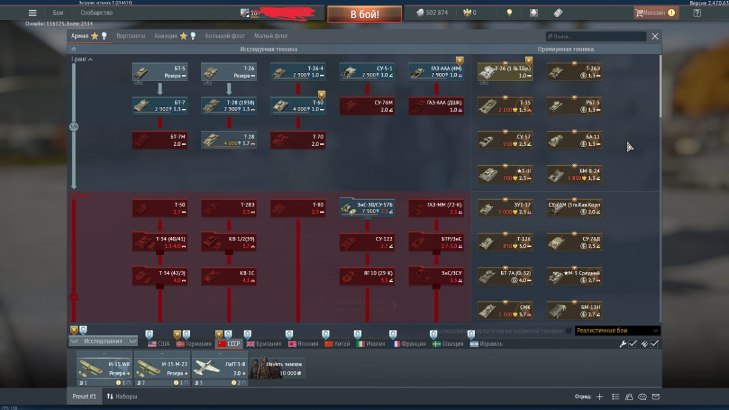The image size is (729, 410).
Task: Open the Сообщество menu
Action: click(97, 13)
